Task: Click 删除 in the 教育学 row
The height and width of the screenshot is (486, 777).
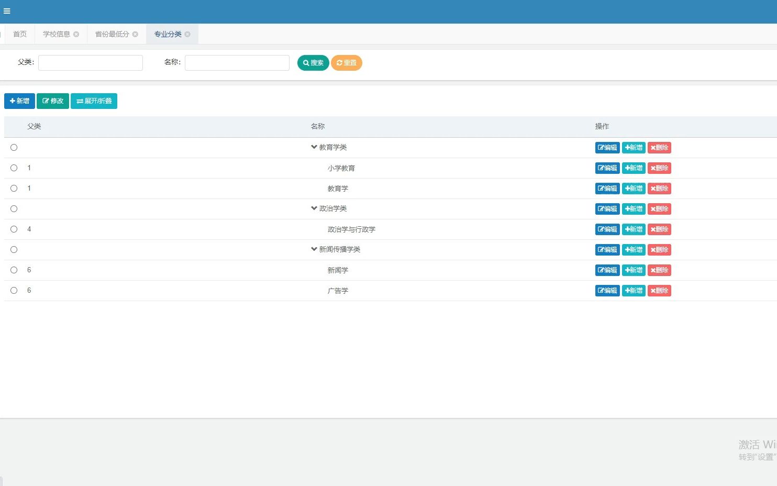Action: [x=659, y=189]
